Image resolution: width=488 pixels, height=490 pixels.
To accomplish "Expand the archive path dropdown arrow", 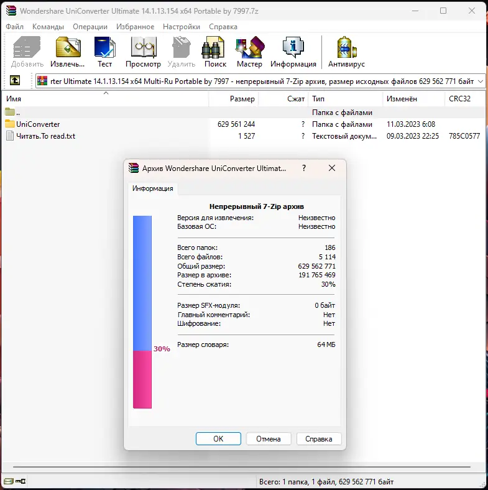I will (x=481, y=81).
